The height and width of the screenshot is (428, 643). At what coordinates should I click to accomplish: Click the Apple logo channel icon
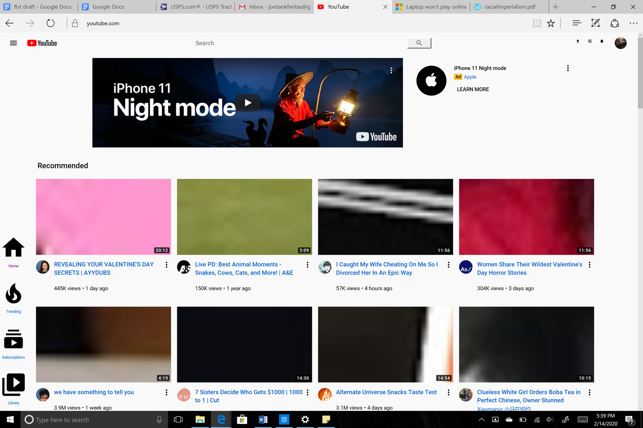(431, 81)
